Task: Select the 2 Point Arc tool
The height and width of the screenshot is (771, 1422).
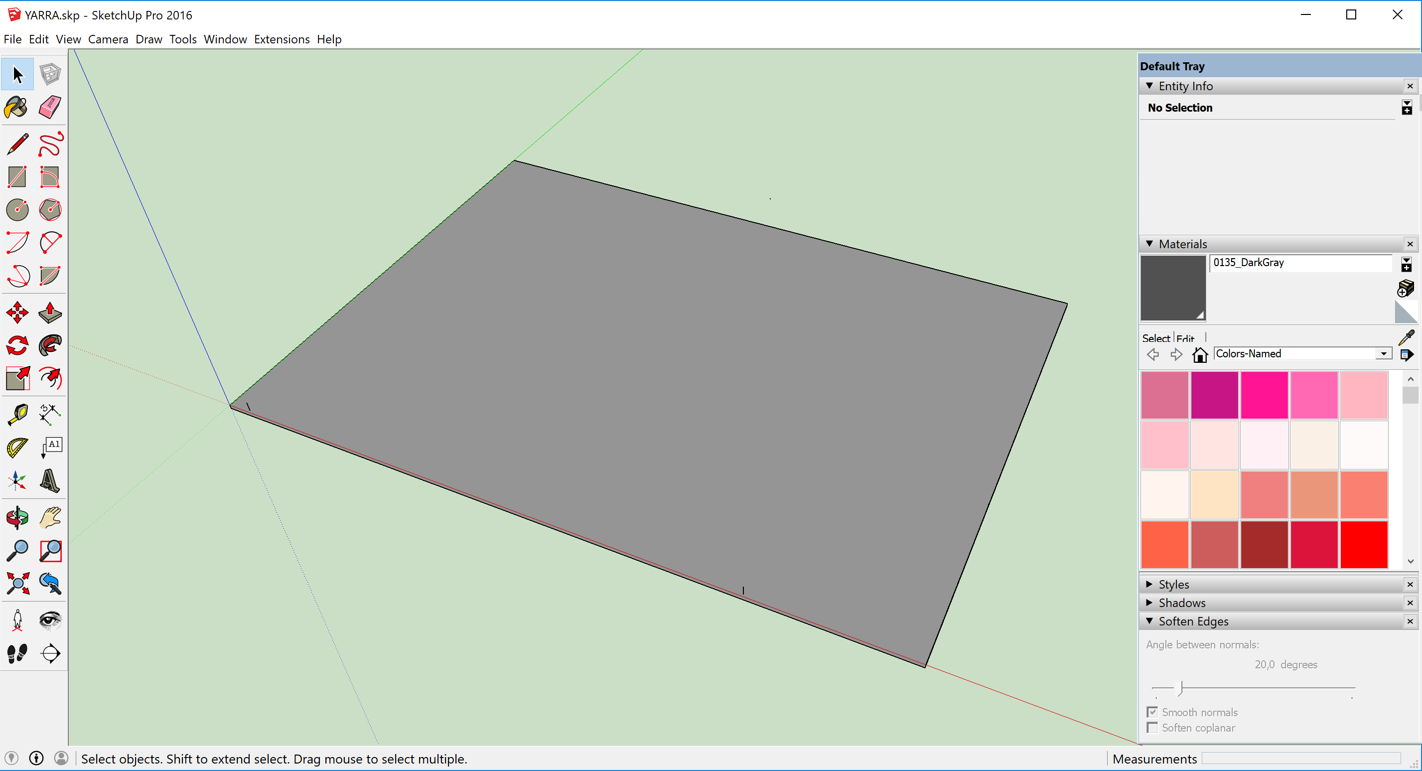Action: [50, 242]
